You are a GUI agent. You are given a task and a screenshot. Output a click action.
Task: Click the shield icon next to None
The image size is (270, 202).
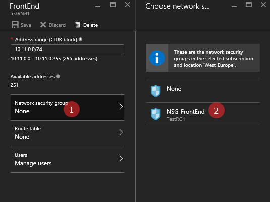(x=156, y=91)
